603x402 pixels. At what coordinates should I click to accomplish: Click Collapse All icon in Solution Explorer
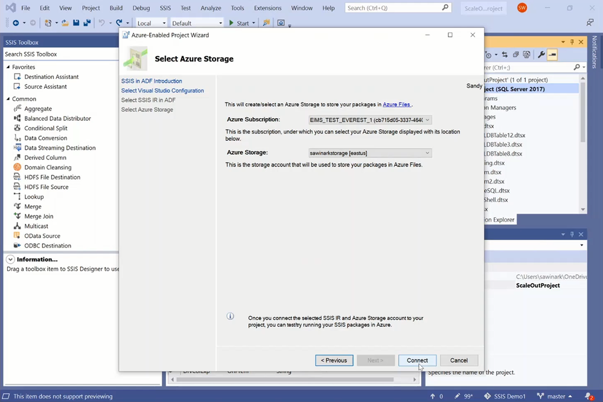pos(515,55)
